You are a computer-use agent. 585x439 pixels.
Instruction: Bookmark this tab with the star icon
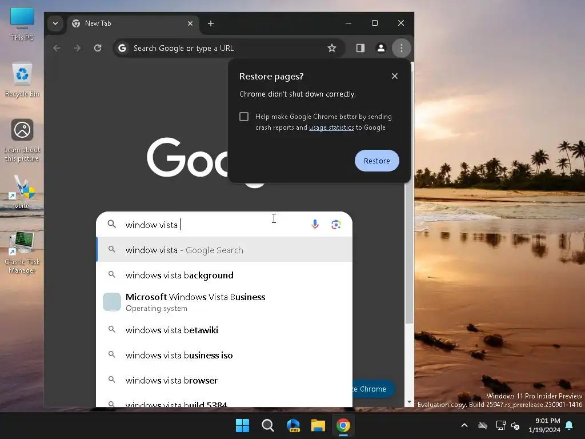[332, 48]
